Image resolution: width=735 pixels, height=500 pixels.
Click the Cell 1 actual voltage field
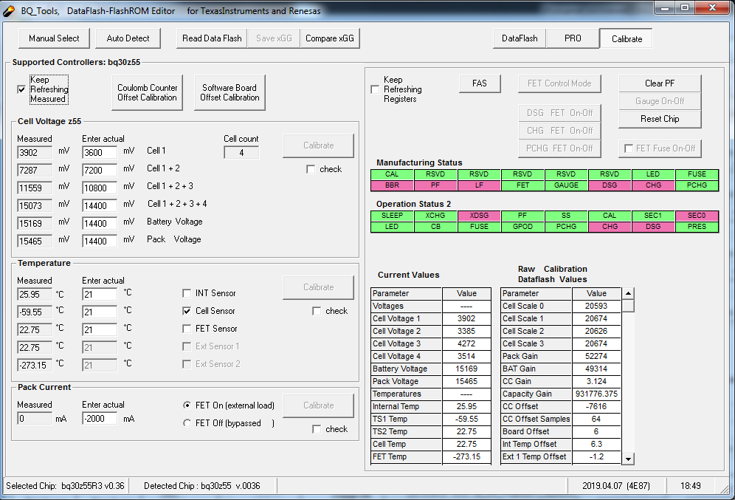pyautogui.click(x=100, y=152)
